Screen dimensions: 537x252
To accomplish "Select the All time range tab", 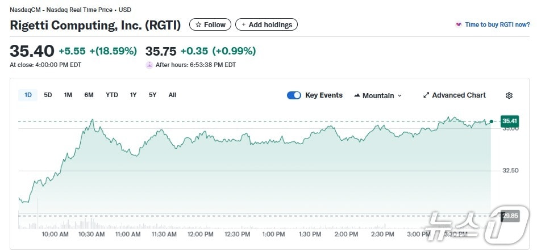I will coord(172,95).
